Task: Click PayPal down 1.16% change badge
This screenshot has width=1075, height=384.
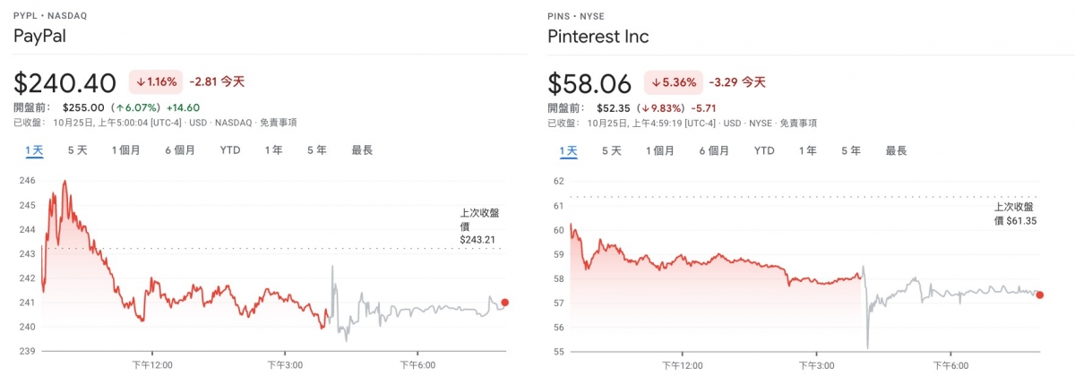Action: click(157, 81)
